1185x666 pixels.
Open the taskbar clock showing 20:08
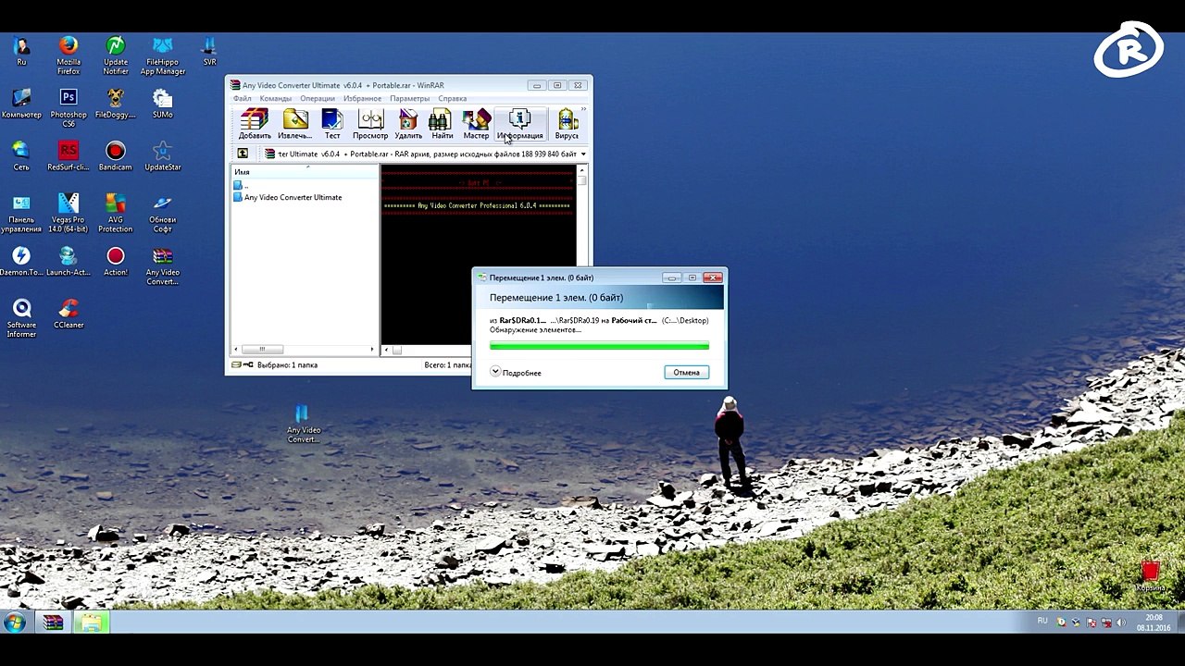1154,623
